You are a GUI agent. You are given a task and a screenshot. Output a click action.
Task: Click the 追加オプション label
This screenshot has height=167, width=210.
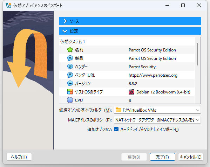pyautogui.click(x=100, y=130)
